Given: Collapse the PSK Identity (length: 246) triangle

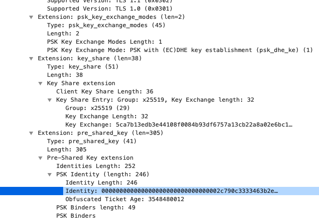Looking at the screenshot, I should [x=49, y=175].
